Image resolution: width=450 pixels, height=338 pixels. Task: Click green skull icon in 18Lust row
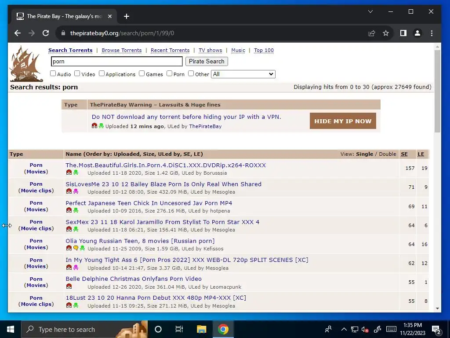click(x=76, y=305)
